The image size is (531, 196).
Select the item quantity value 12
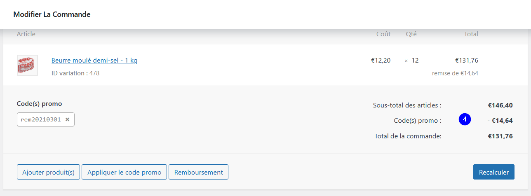coord(415,60)
